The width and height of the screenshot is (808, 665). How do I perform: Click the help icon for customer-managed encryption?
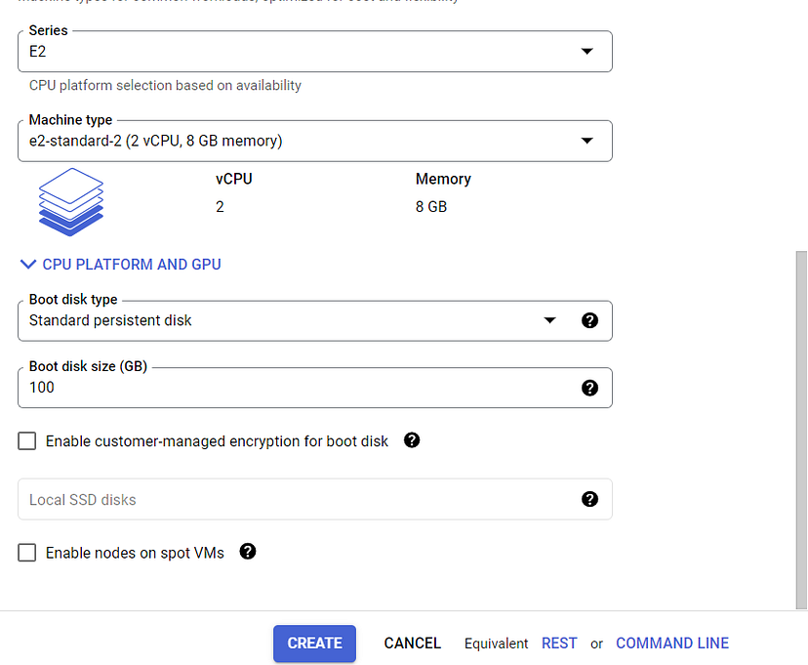pos(411,440)
